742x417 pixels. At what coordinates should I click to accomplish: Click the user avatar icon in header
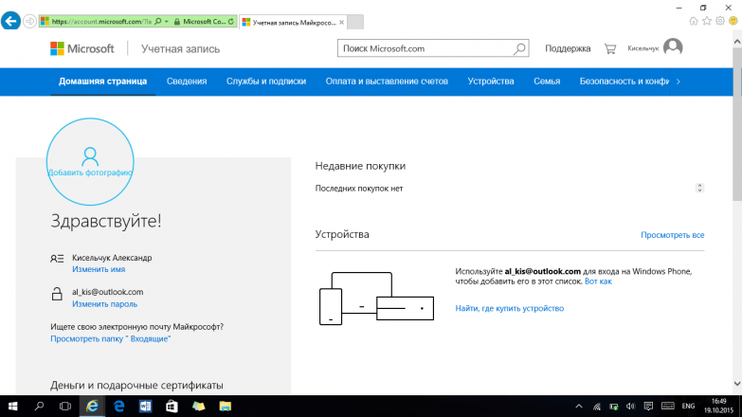673,47
